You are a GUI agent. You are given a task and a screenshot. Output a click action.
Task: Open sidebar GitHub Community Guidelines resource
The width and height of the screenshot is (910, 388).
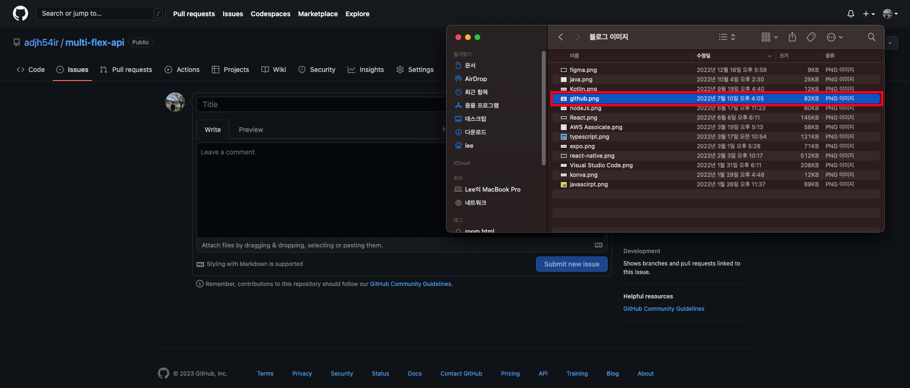(664, 309)
